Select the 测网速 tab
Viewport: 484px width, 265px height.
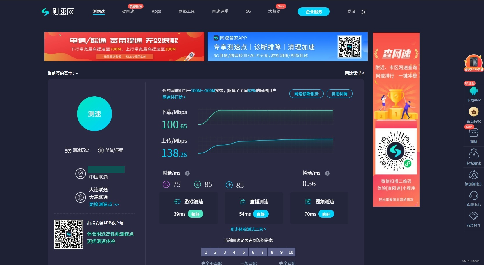tap(99, 12)
